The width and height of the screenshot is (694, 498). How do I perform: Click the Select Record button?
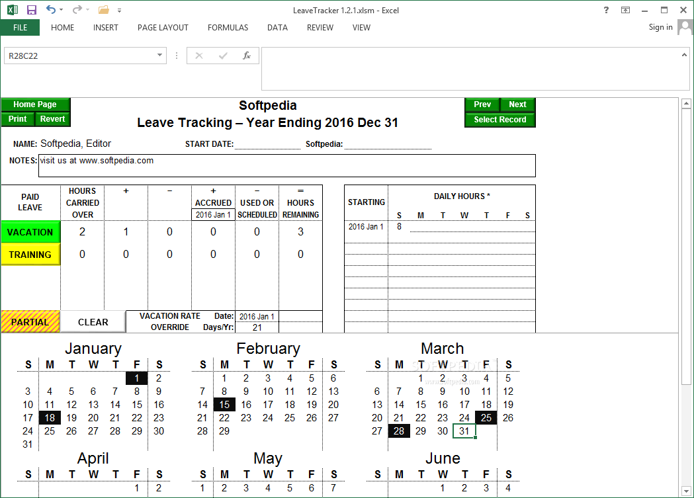click(500, 120)
